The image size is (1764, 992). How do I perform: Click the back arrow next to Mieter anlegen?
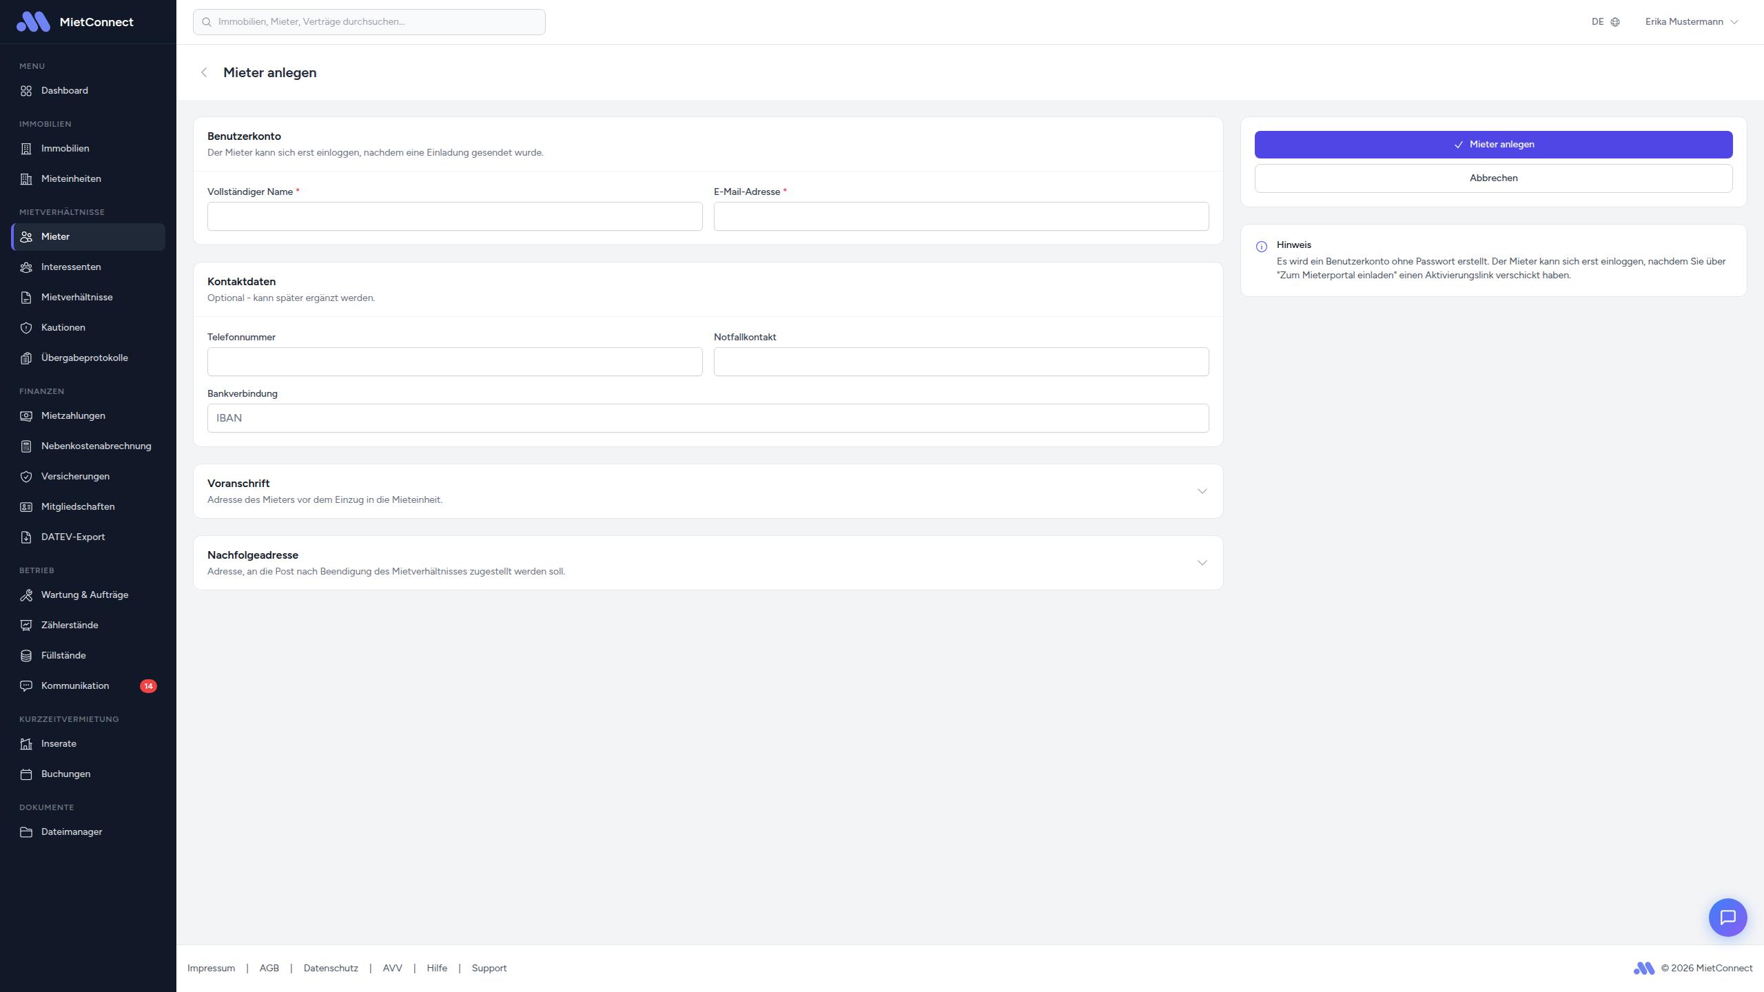coord(204,72)
